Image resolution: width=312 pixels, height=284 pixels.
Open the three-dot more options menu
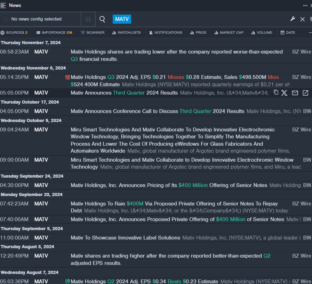click(x=305, y=5)
